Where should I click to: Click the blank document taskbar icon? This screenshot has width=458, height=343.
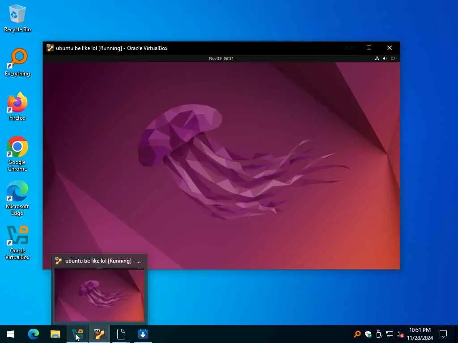pos(121,334)
